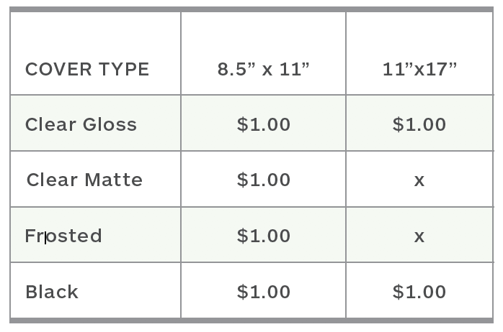Select the 11”x17” column header
Screen dimensions: 503x332
point(419,70)
